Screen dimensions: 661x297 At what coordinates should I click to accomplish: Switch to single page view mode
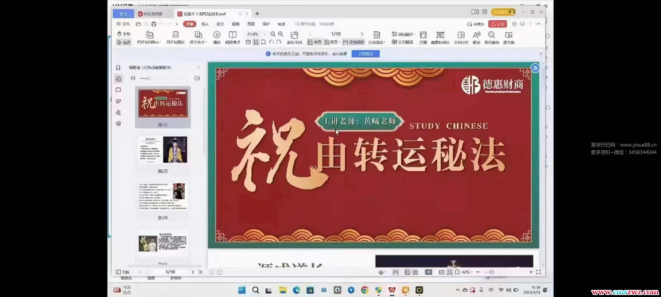315,42
